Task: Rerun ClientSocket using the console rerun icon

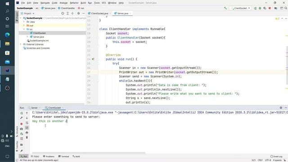Action: 22,113
